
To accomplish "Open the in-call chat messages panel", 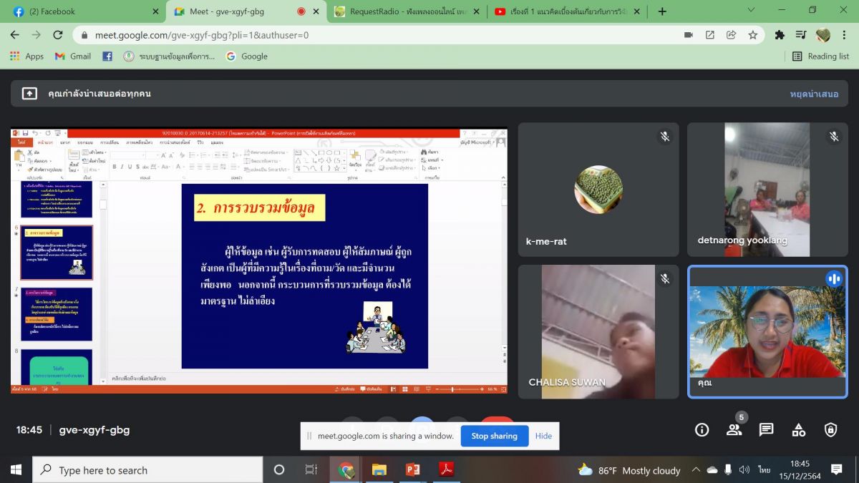I will click(766, 429).
